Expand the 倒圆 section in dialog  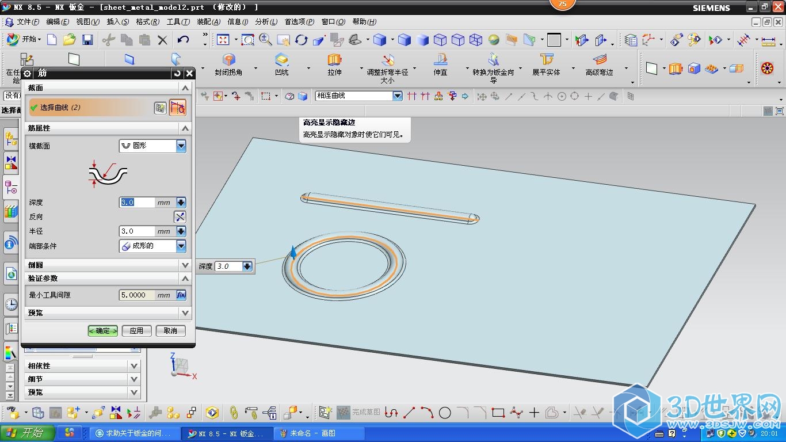click(185, 265)
